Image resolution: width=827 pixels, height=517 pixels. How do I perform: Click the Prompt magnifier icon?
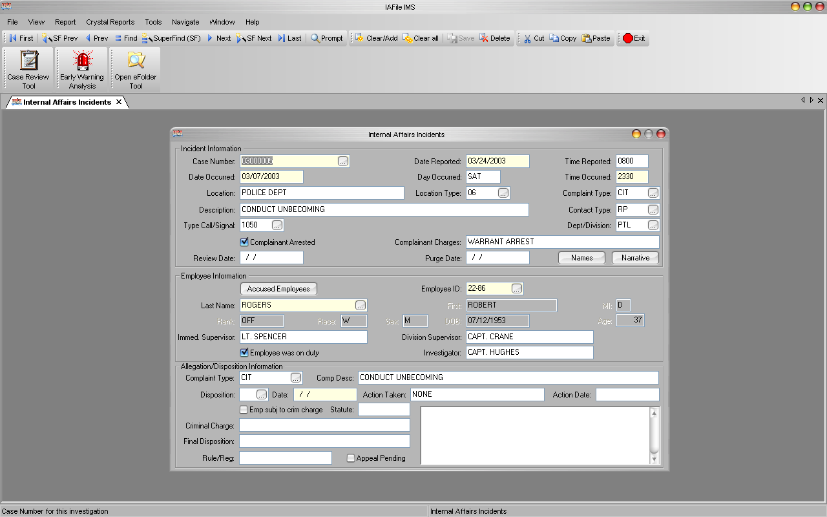point(315,38)
